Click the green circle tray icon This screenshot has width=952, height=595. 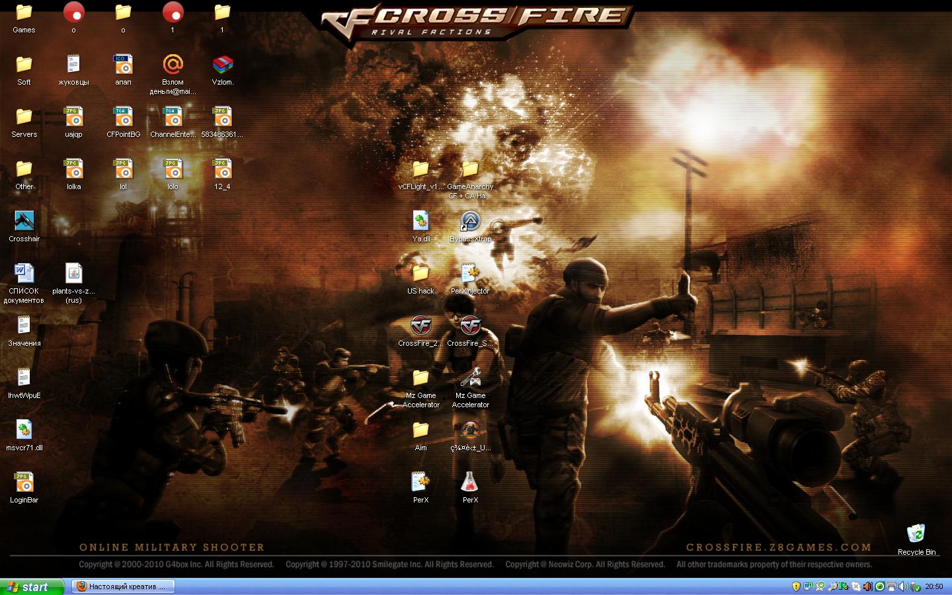click(x=880, y=586)
